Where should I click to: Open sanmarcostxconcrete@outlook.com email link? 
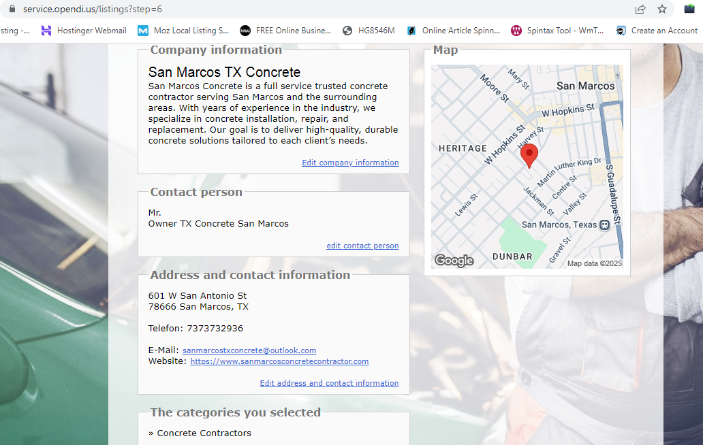(x=249, y=350)
